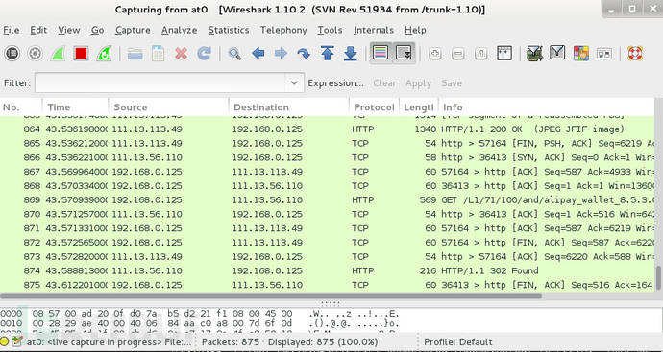Open the File menu
This screenshot has height=352, width=663.
pyautogui.click(x=11, y=30)
